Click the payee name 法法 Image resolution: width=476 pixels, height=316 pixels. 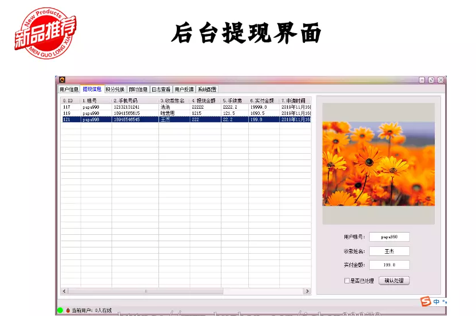[x=165, y=107]
